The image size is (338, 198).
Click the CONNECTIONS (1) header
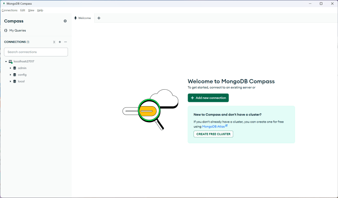pos(16,42)
